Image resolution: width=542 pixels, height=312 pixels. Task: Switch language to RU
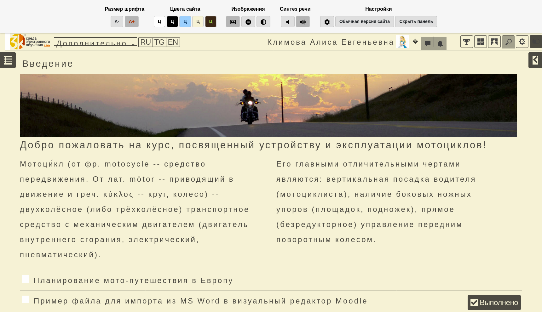pyautogui.click(x=146, y=42)
